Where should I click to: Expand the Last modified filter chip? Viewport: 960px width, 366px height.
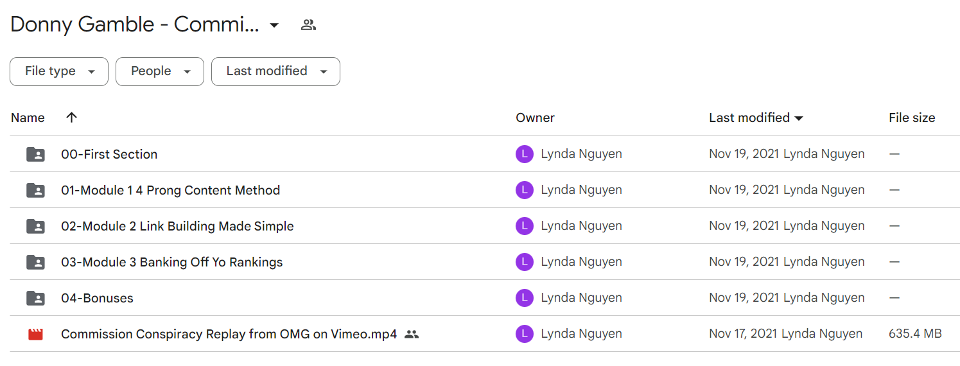click(x=275, y=71)
